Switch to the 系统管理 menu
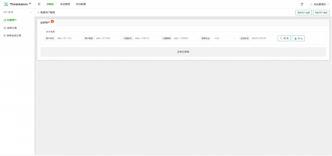Image resolution: width=332 pixels, height=156 pixels. pyautogui.click(x=65, y=4)
